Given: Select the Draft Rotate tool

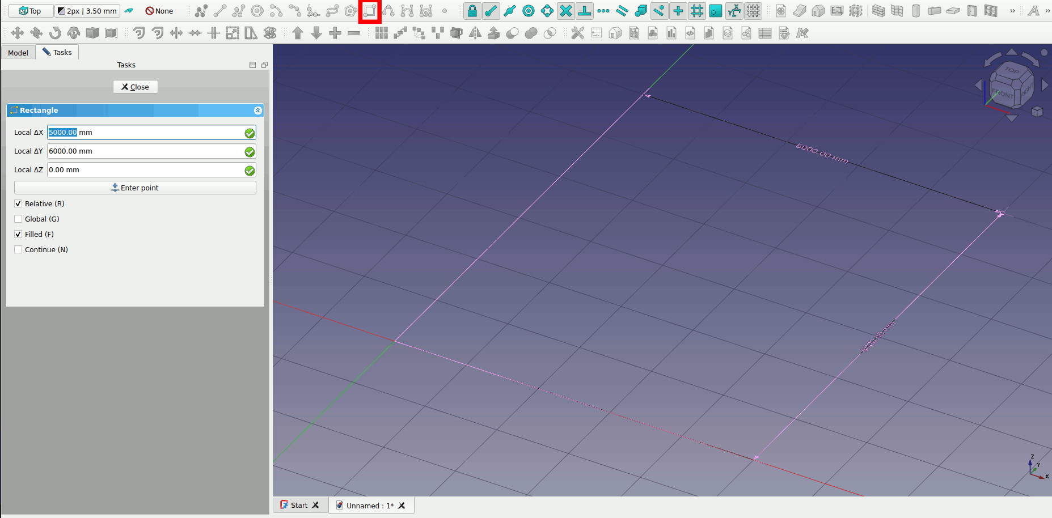Looking at the screenshot, I should [x=55, y=33].
